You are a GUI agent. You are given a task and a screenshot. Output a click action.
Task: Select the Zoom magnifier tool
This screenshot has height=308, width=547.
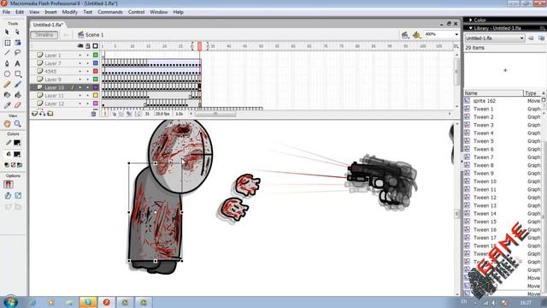click(x=17, y=123)
